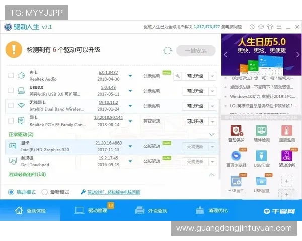Screen dimensions: 302x241
Task: Click the wrench icon for Realtek Audio
Action: click(178, 76)
